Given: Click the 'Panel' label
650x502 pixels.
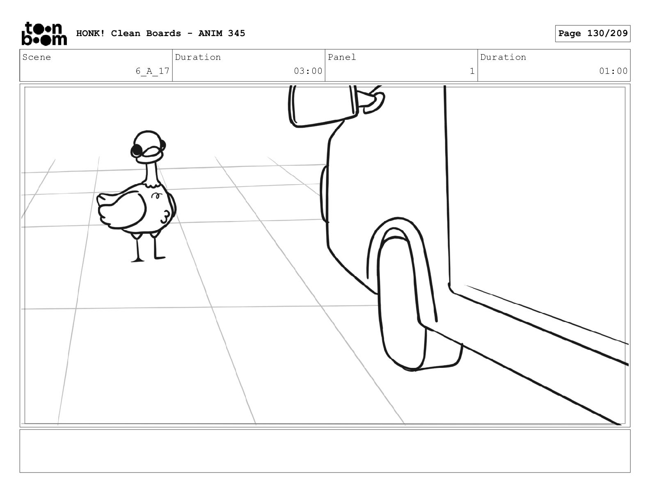Looking at the screenshot, I should click(x=341, y=57).
